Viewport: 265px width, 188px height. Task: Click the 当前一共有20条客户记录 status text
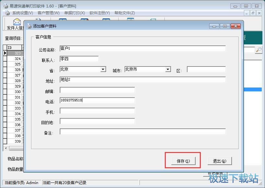click(x=65, y=182)
